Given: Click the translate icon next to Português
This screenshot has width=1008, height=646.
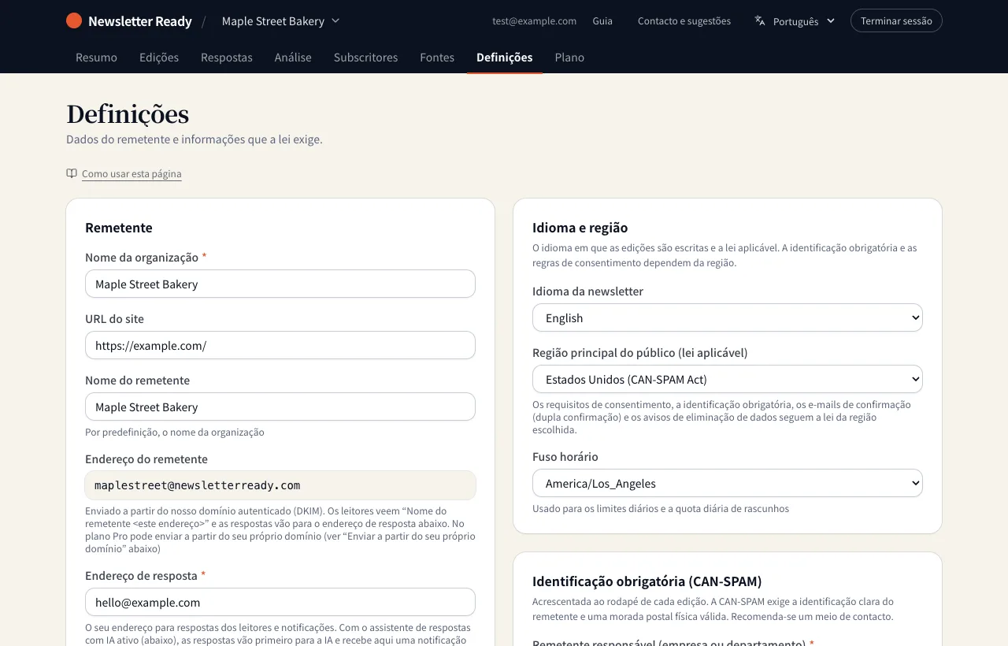Looking at the screenshot, I should tap(760, 21).
